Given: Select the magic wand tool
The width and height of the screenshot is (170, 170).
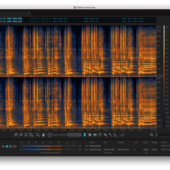Looking at the screenshot, I should pyautogui.click(x=110, y=135).
